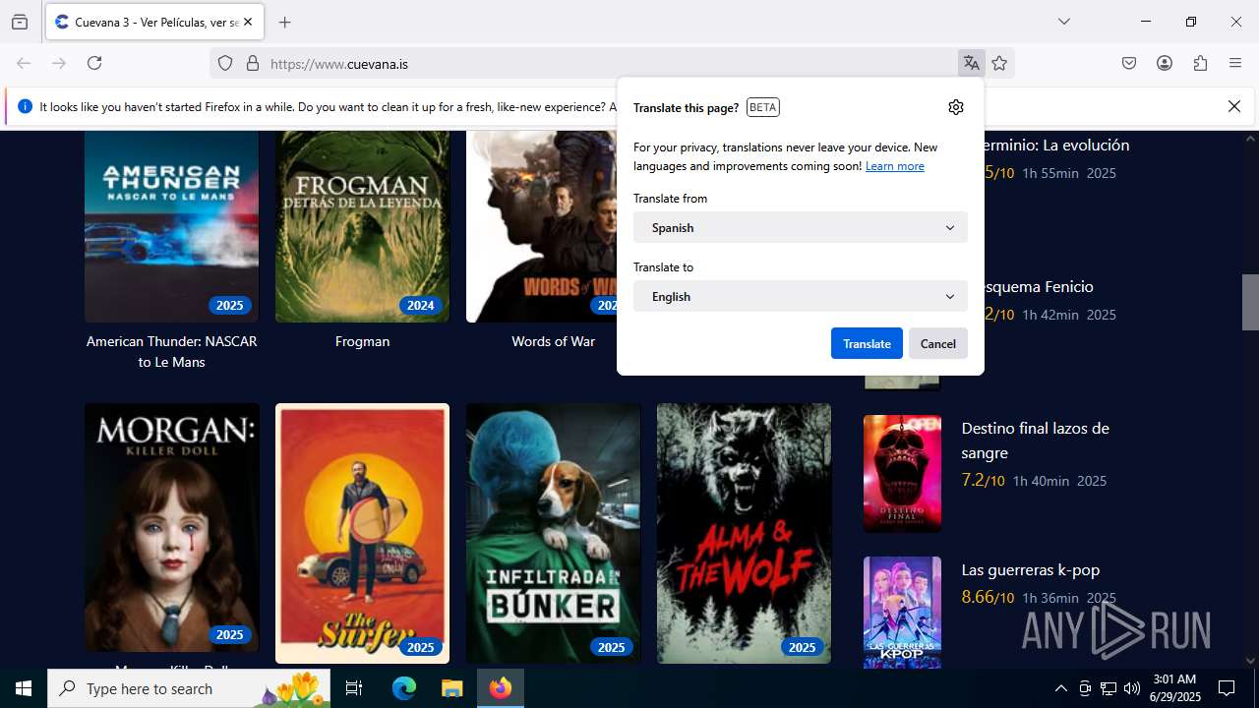View site security lock information
This screenshot has width=1259, height=708.
click(x=253, y=64)
